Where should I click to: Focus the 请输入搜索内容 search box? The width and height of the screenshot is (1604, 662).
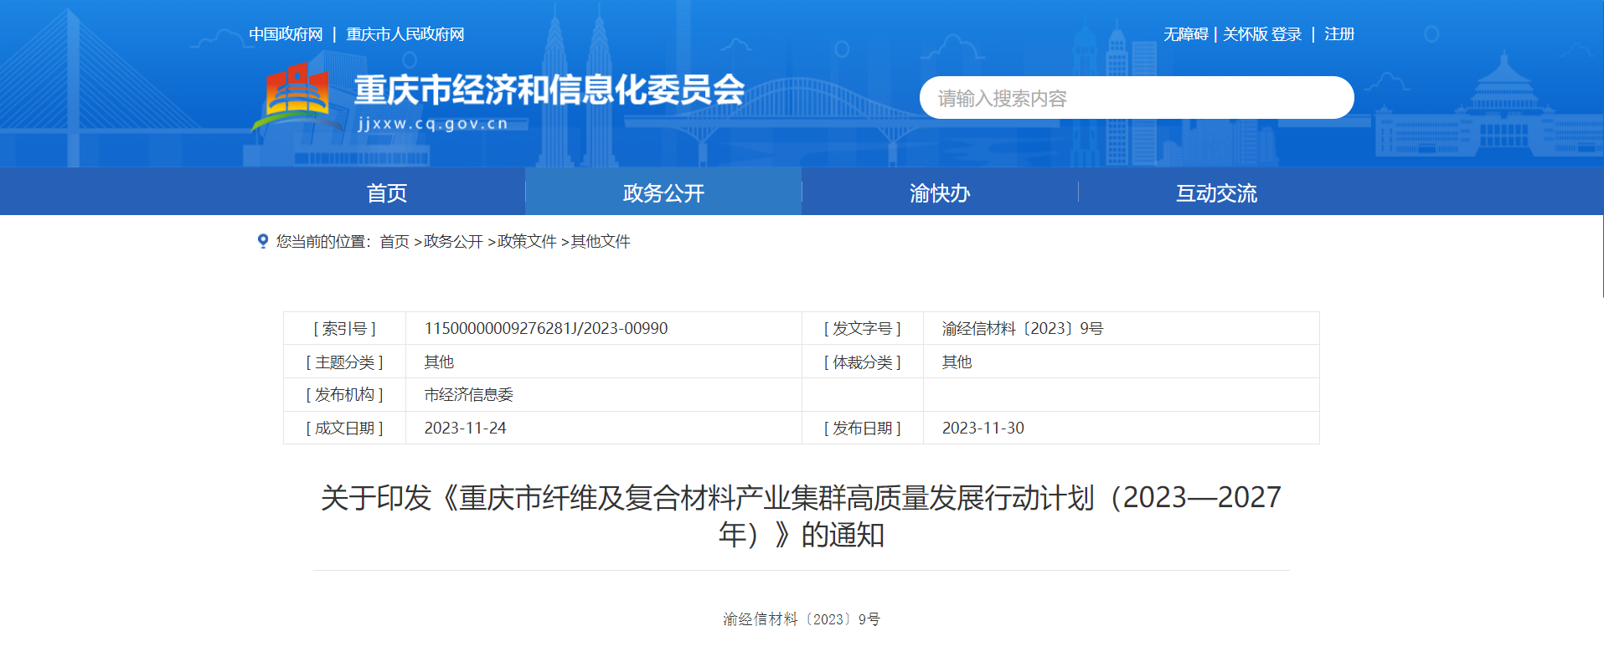coord(1136,98)
